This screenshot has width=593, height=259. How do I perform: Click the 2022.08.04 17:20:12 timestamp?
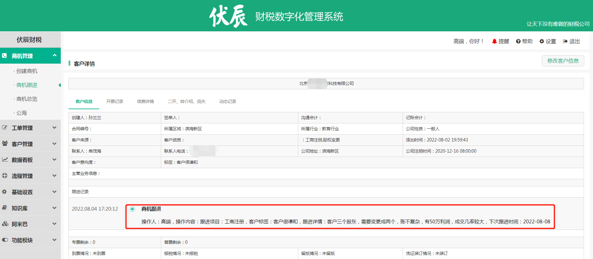point(95,209)
